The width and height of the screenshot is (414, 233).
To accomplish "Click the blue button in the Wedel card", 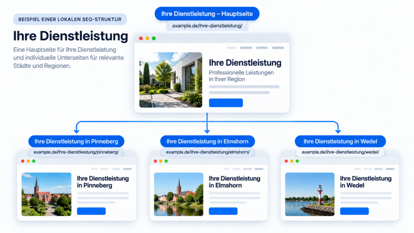I will point(354,211).
